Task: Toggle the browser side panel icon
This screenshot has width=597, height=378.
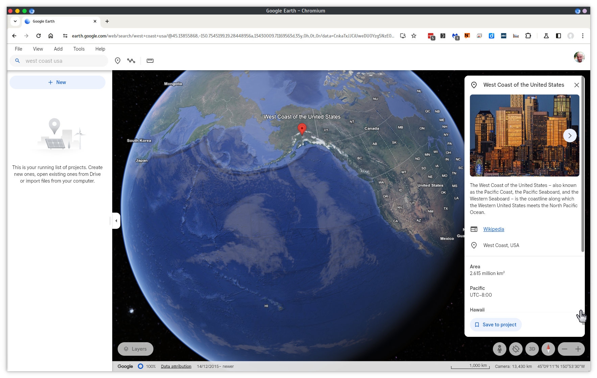Action: pyautogui.click(x=558, y=36)
